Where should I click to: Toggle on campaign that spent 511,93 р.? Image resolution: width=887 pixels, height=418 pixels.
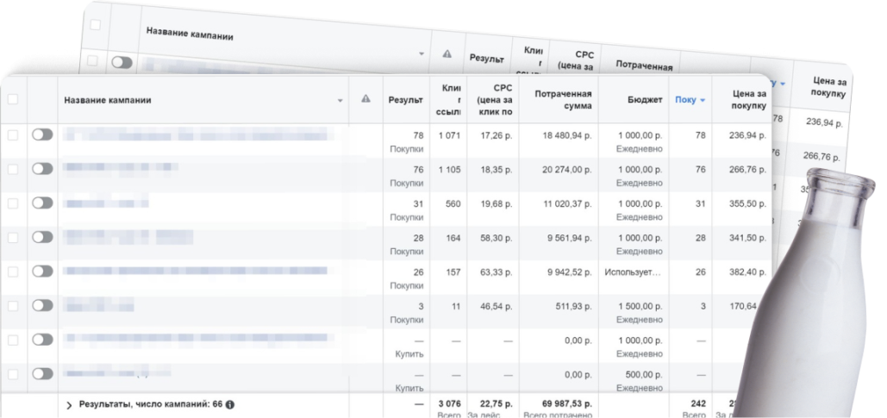click(42, 305)
